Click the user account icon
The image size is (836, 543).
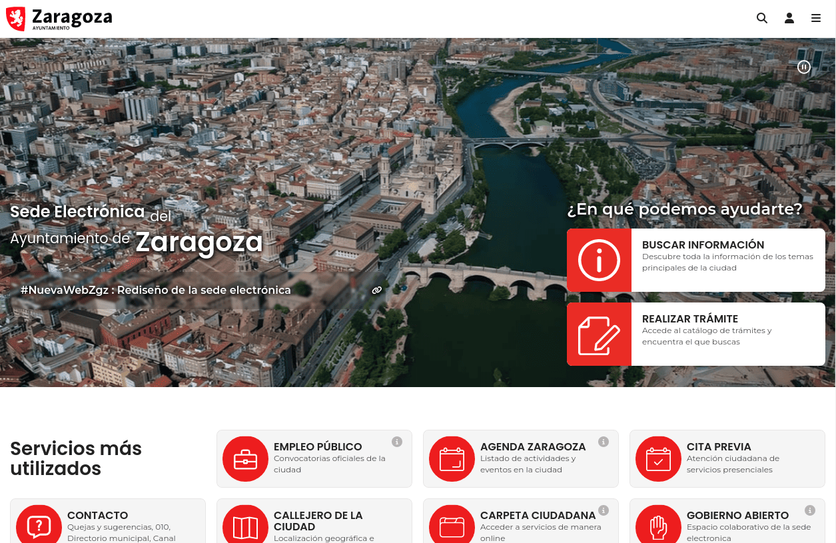pyautogui.click(x=789, y=19)
